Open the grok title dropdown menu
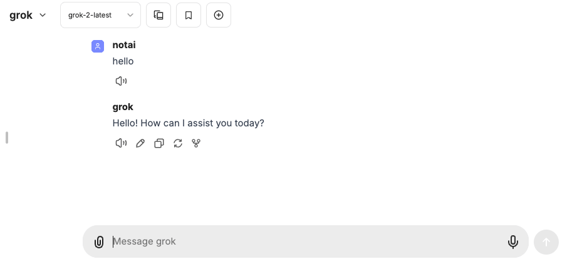577x264 pixels. point(28,15)
